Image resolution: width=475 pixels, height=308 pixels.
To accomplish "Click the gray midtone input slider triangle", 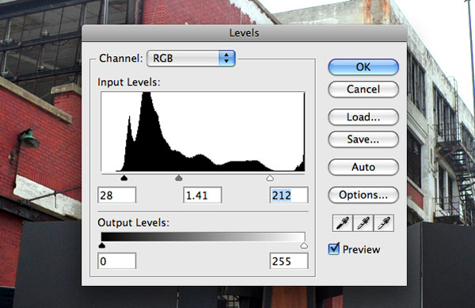I will [x=179, y=178].
